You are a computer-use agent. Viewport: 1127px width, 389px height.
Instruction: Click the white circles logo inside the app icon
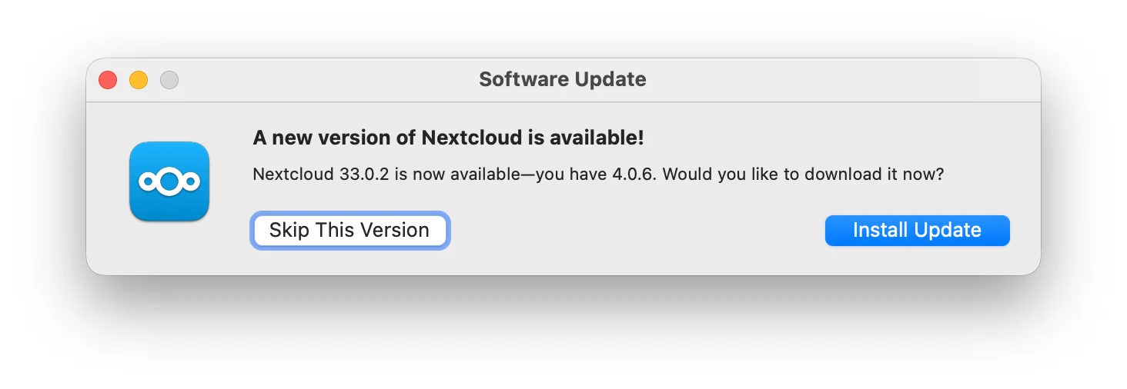(x=169, y=181)
